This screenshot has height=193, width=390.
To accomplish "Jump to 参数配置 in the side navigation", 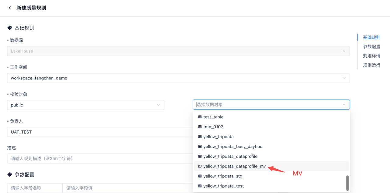I will (x=371, y=47).
